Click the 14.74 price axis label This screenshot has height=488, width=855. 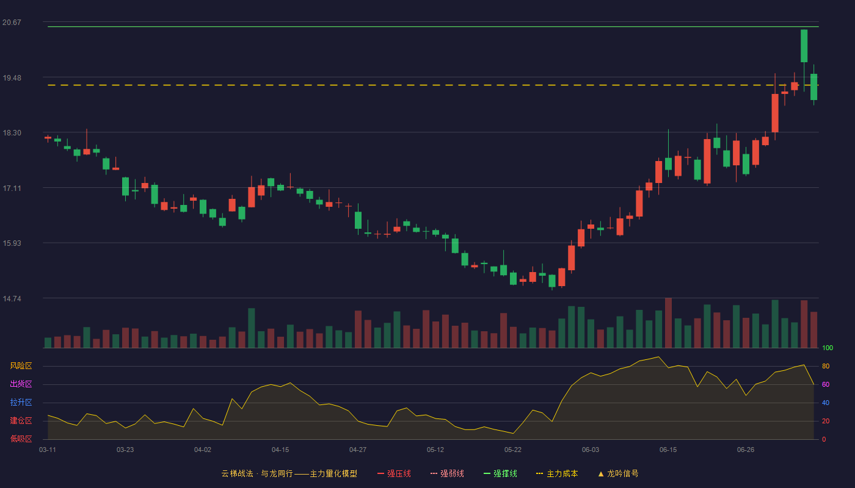tap(12, 299)
